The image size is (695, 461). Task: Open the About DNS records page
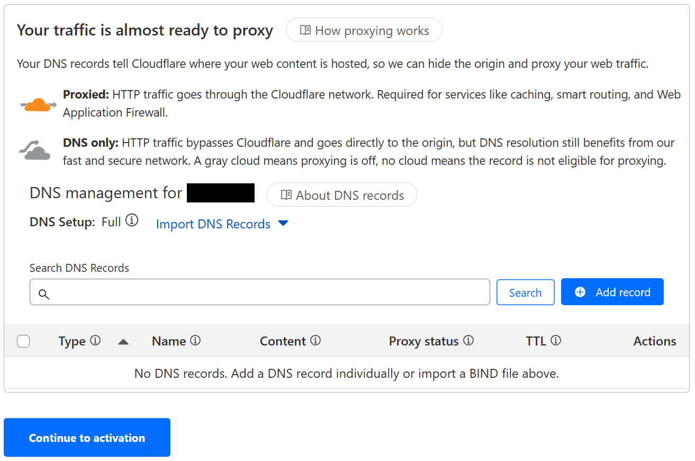pos(341,195)
